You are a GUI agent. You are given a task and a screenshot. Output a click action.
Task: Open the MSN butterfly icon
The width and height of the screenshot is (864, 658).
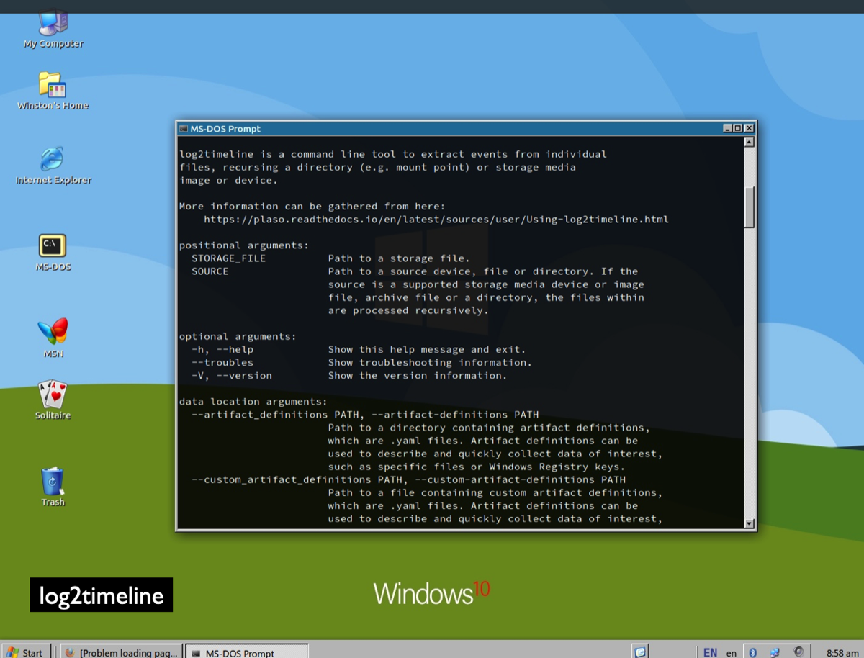click(x=53, y=332)
